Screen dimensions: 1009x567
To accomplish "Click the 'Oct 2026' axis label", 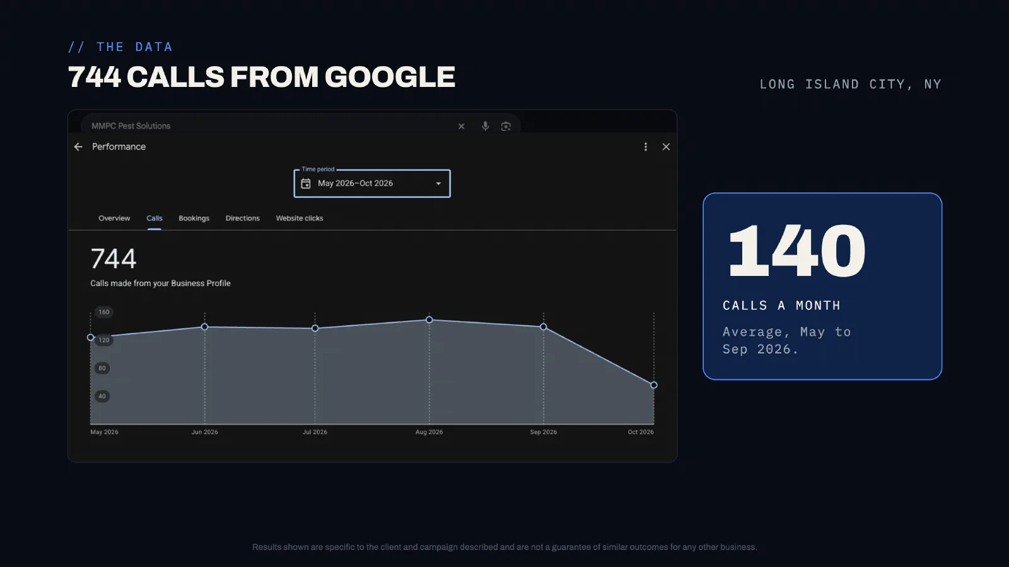I will (641, 432).
